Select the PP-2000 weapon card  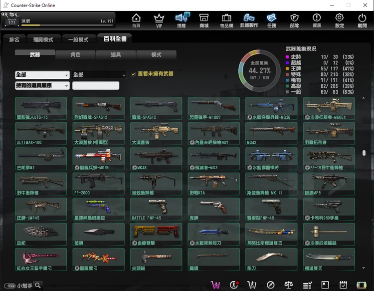pyautogui.click(x=99, y=184)
